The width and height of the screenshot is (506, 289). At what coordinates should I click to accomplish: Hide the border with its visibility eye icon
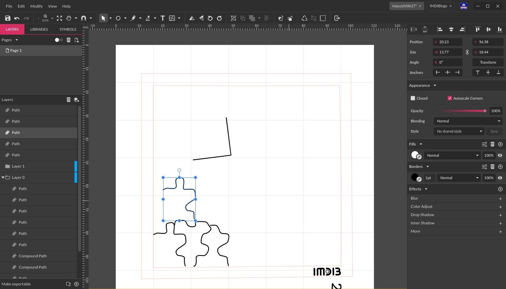[500, 177]
